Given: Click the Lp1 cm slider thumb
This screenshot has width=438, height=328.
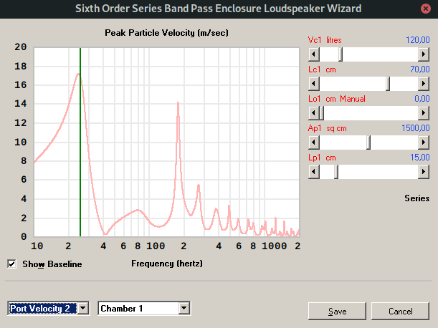Looking at the screenshot, I should (x=336, y=172).
